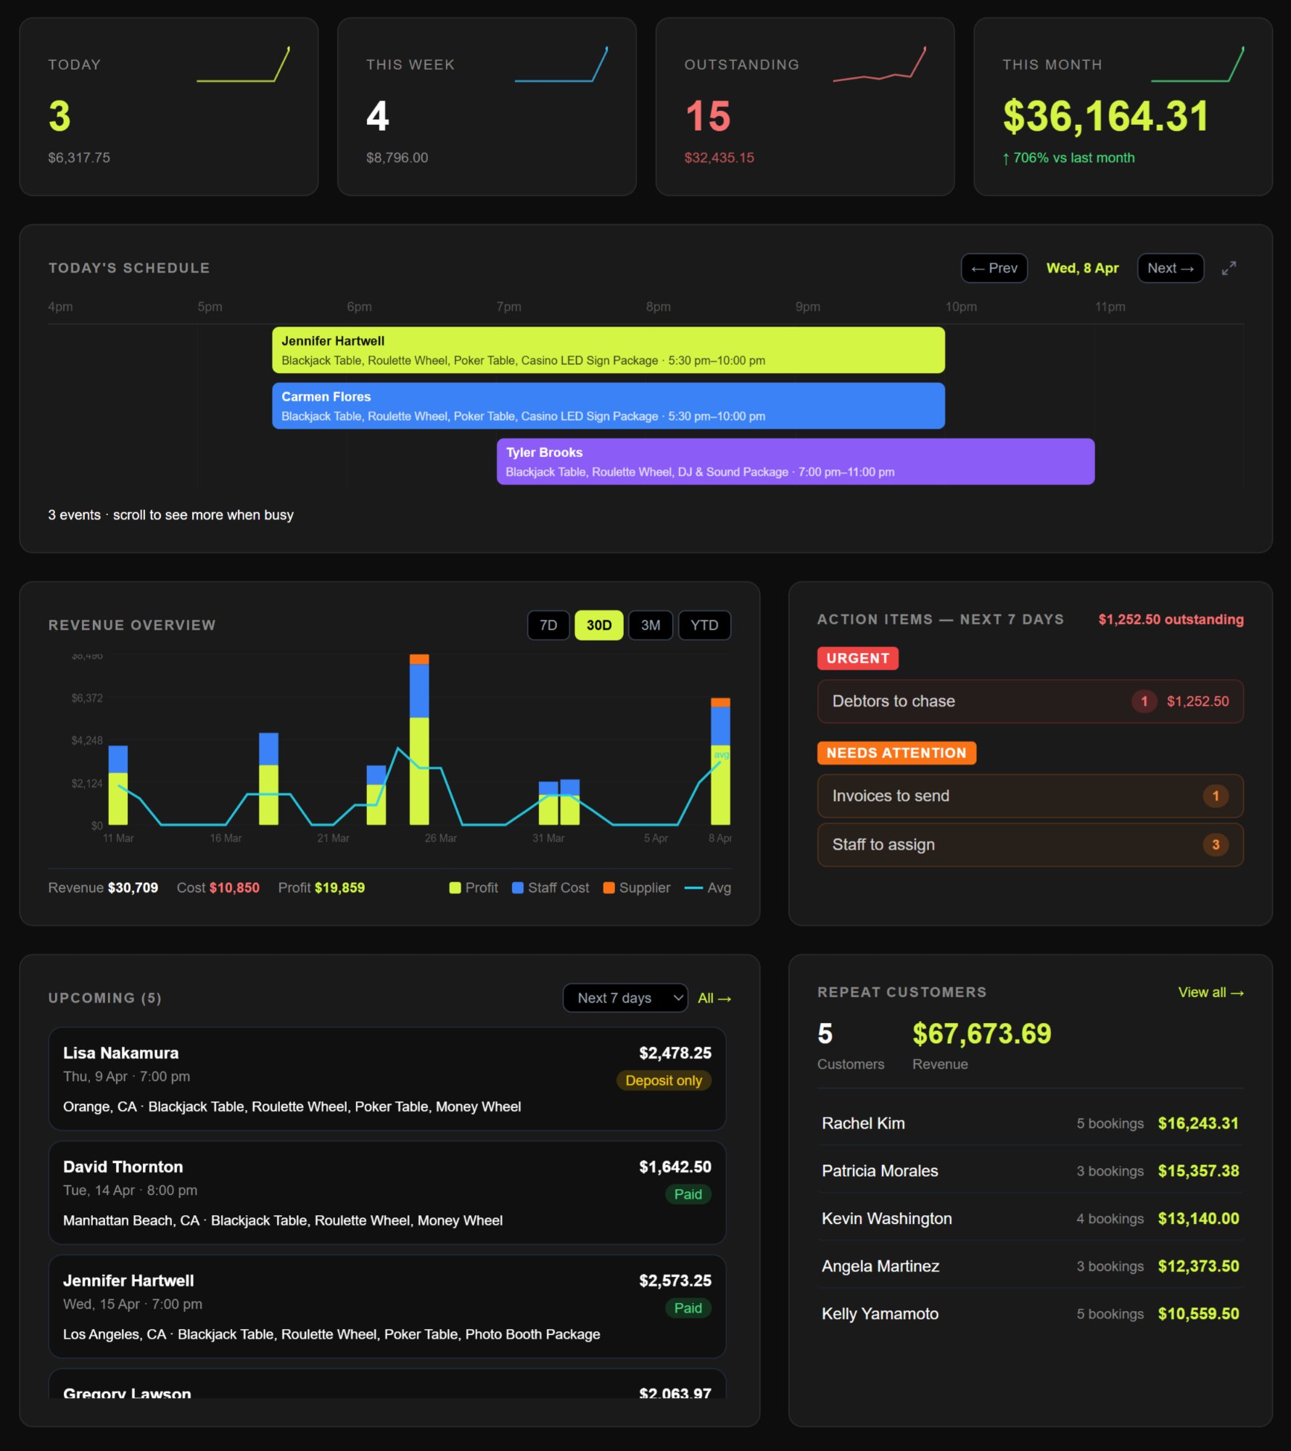The width and height of the screenshot is (1291, 1451).
Task: Open the Next 7 days dropdown
Action: 624,998
